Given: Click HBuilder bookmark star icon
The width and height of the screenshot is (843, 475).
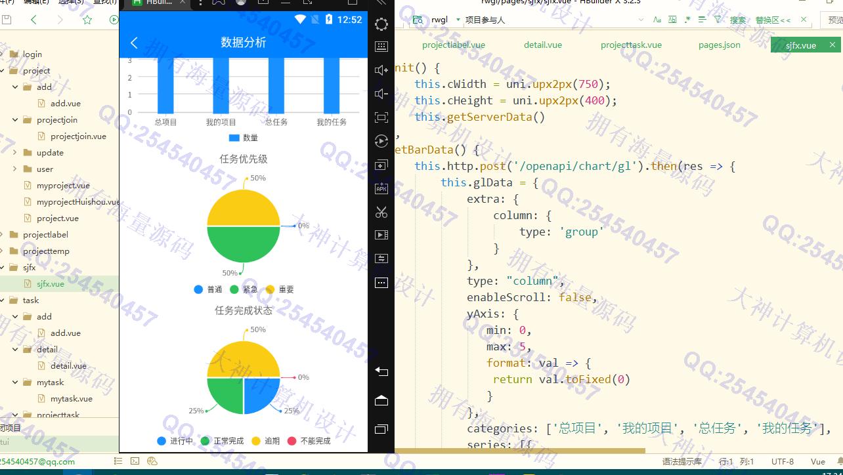Looking at the screenshot, I should coord(87,20).
